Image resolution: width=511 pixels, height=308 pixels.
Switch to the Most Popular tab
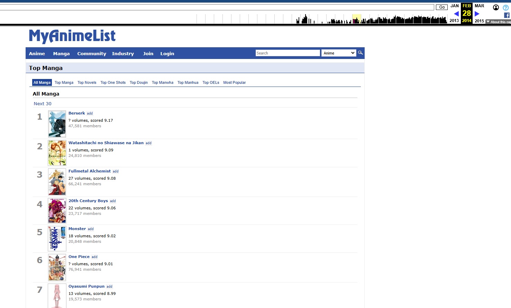pos(235,82)
